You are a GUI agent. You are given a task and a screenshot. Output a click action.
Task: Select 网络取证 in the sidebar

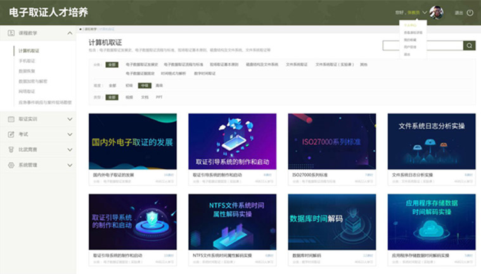click(27, 91)
